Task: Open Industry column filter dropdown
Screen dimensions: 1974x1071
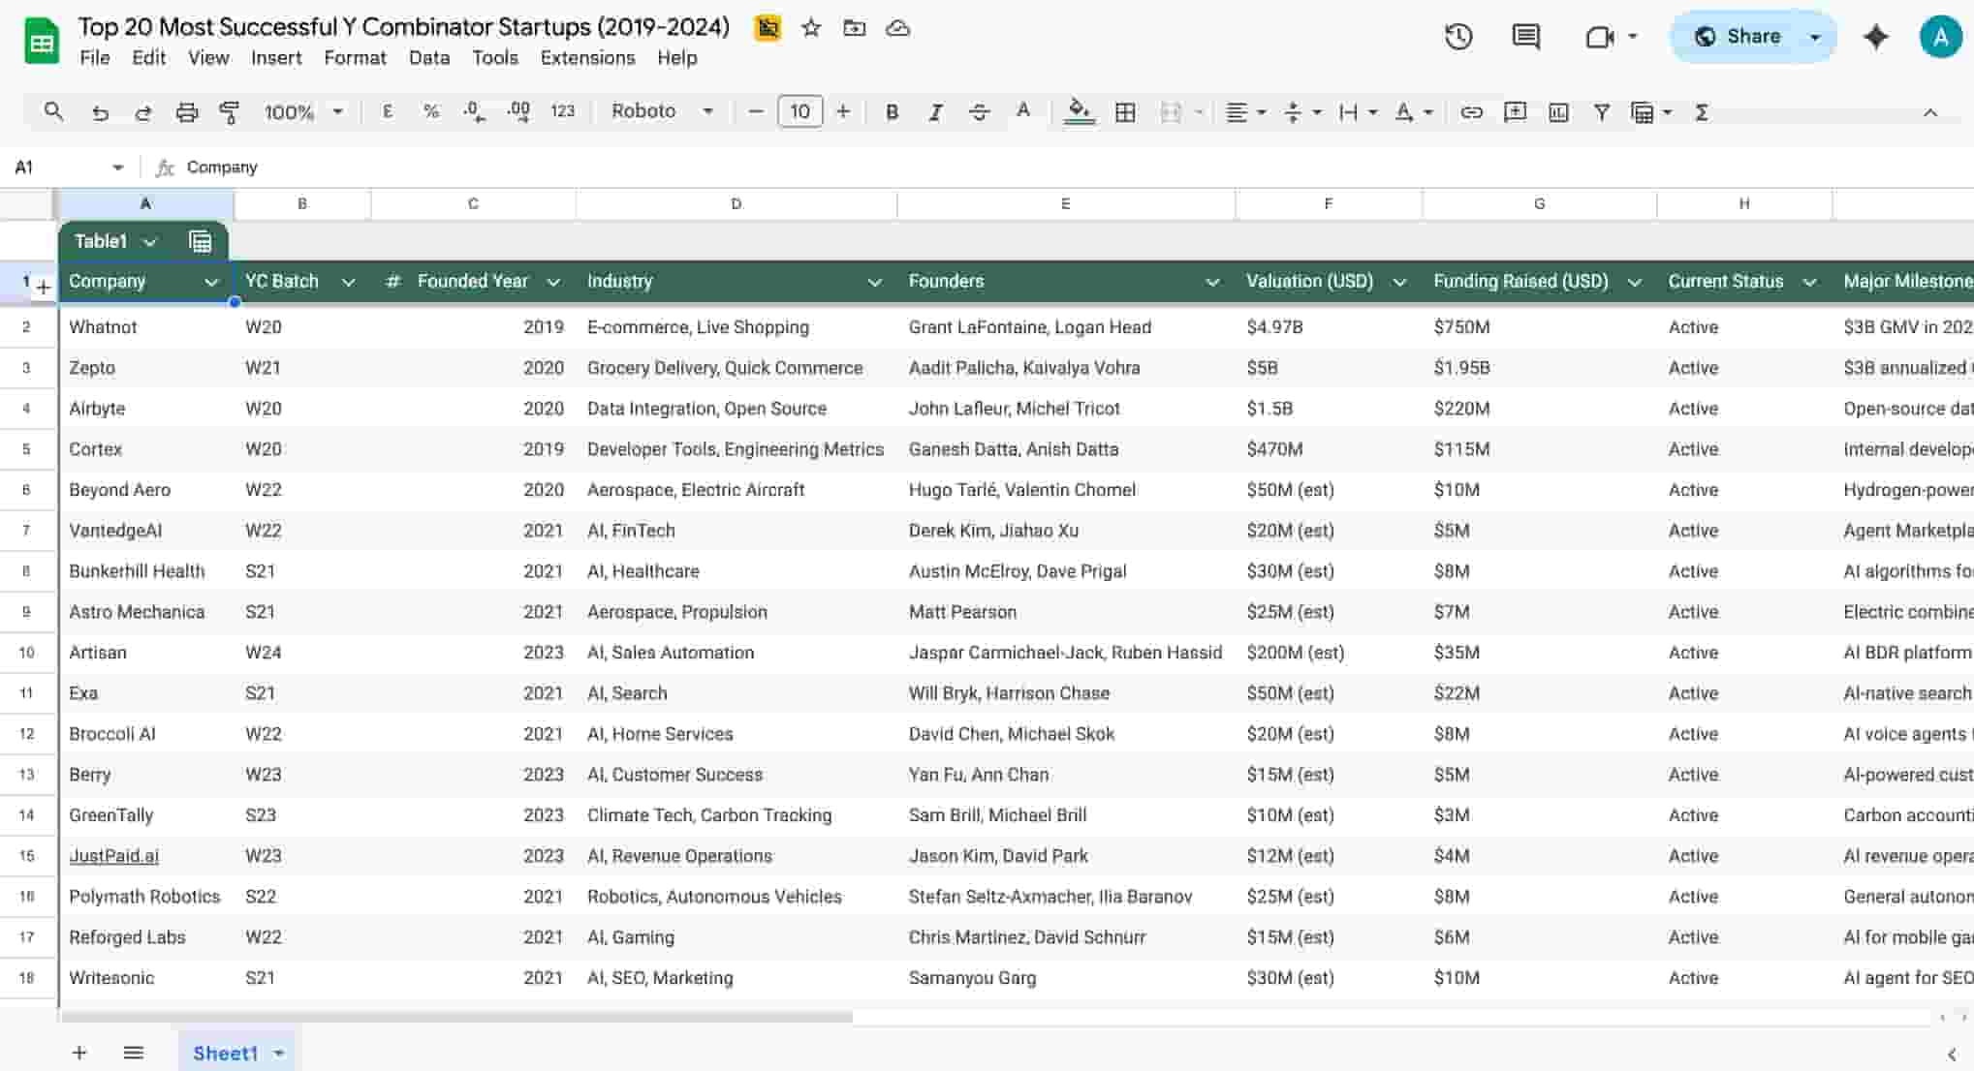Action: point(874,282)
